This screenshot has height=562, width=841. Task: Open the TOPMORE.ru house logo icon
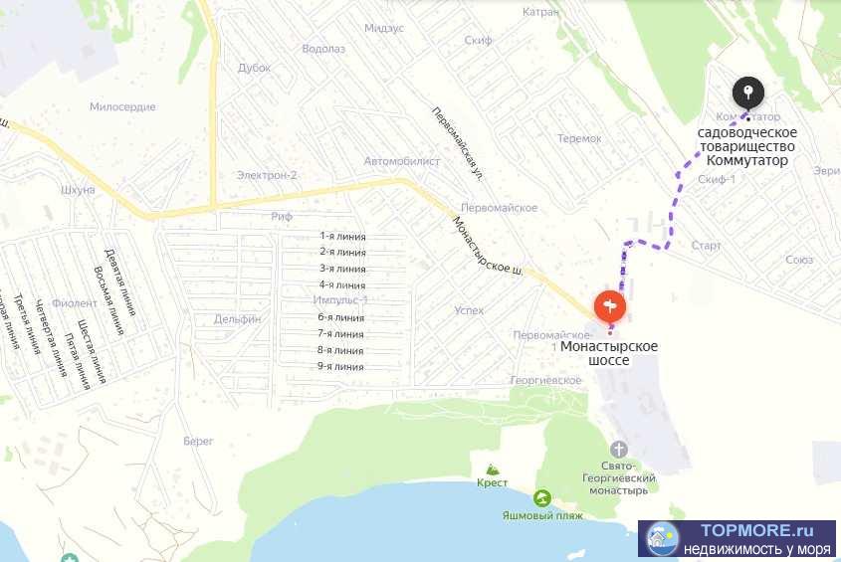coord(662,538)
